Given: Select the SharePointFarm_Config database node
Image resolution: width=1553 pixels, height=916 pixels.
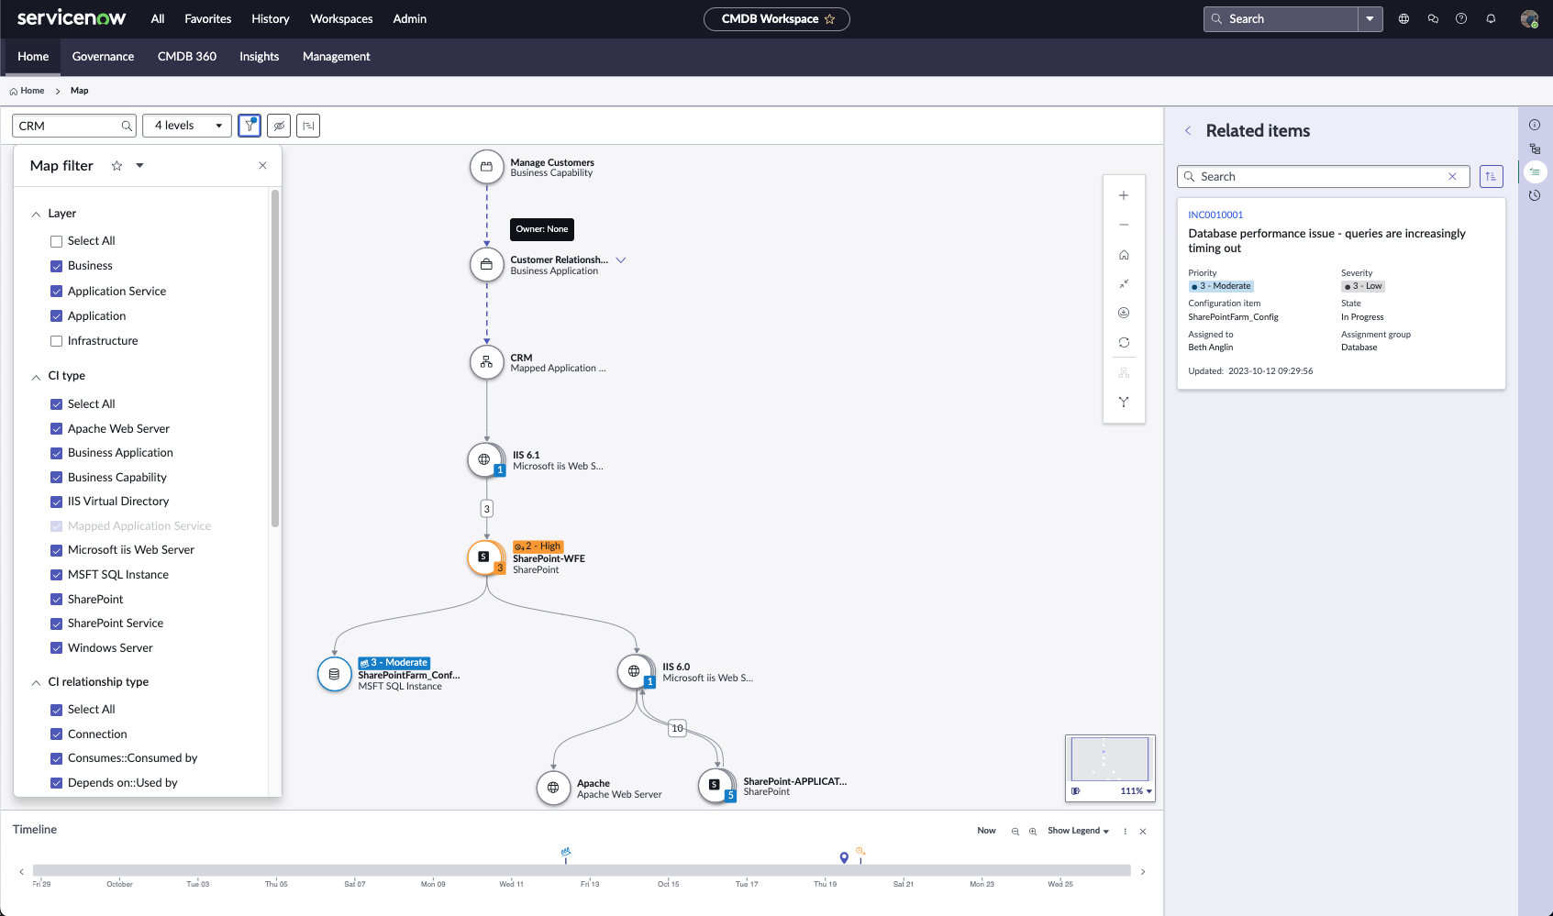Looking at the screenshot, I should click(x=334, y=674).
